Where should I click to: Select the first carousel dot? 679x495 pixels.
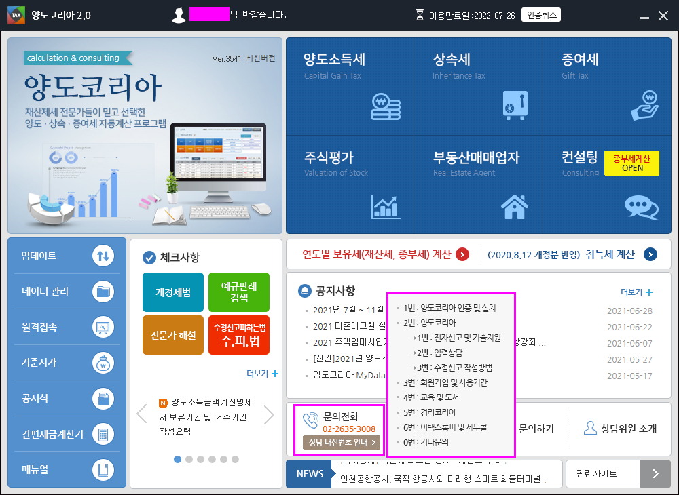tap(177, 459)
